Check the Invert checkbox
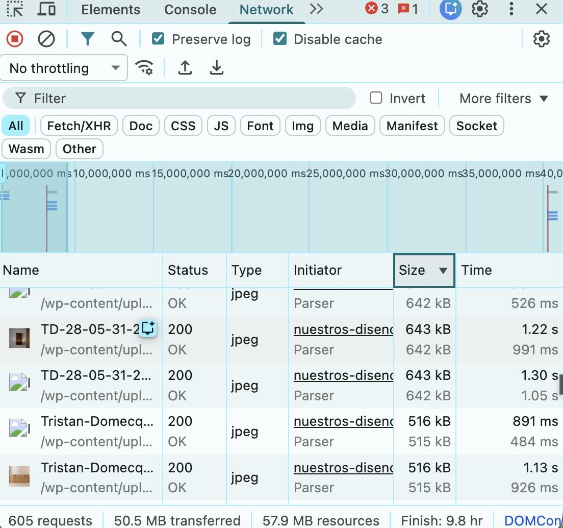Image resolution: width=563 pixels, height=528 pixels. [x=375, y=98]
